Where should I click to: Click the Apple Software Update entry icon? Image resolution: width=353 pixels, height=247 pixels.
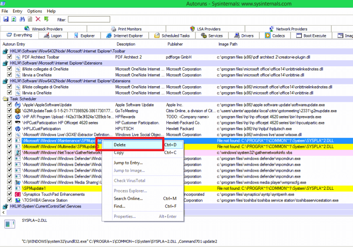click(x=18, y=105)
